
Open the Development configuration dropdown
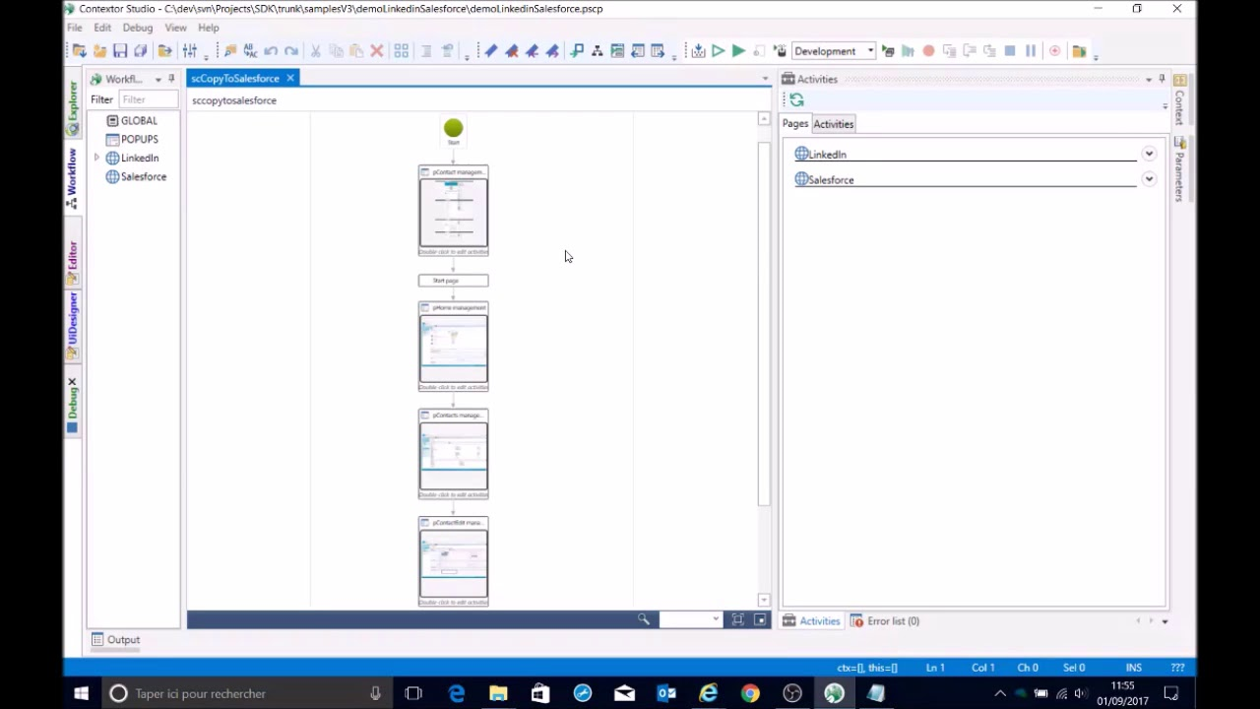click(870, 51)
